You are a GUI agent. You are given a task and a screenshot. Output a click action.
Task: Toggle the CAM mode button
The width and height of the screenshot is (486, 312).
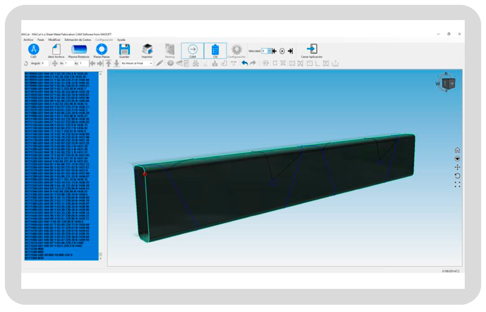(193, 50)
